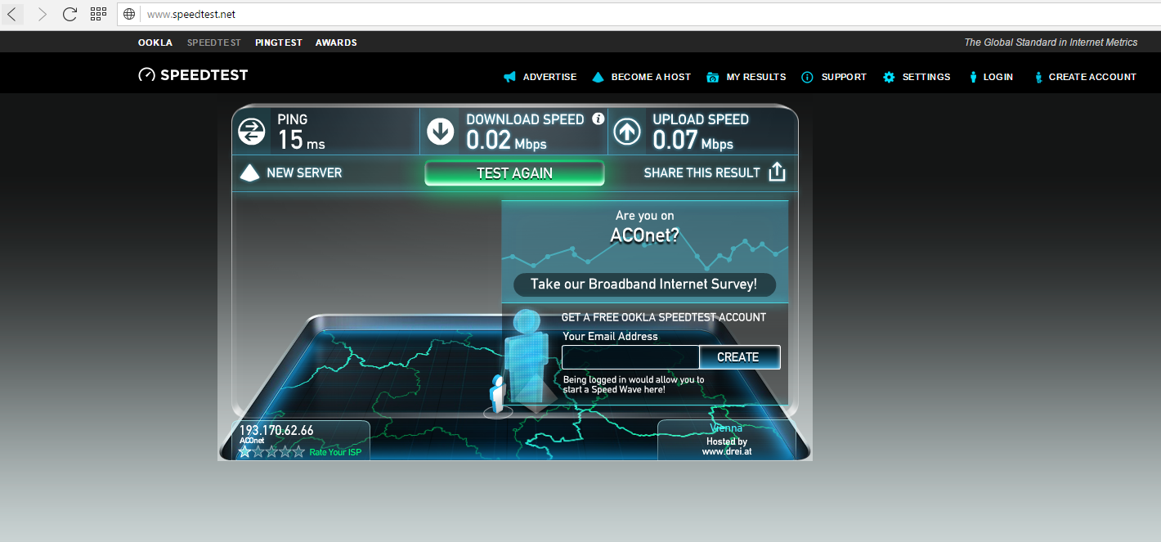1161x542 pixels.
Task: Click SHARE THIS RESULT text
Action: [702, 172]
